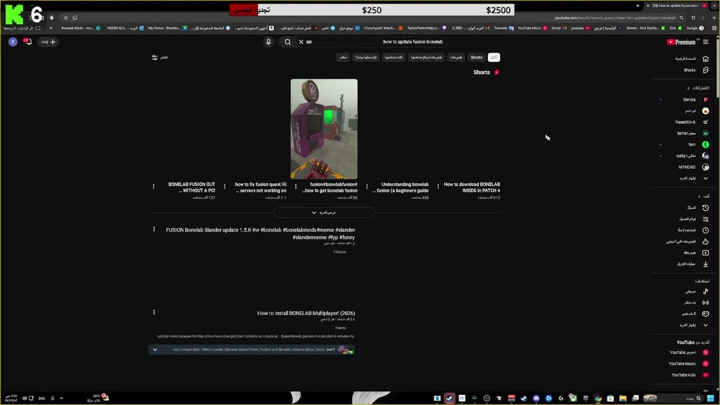The image size is (720, 405).
Task: Open watch History in the sidebar
Action: tap(698, 208)
